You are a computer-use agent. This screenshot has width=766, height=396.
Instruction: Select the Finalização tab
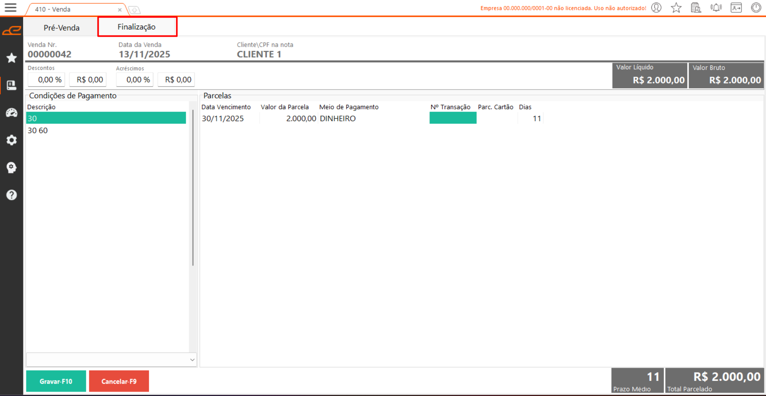(x=137, y=27)
